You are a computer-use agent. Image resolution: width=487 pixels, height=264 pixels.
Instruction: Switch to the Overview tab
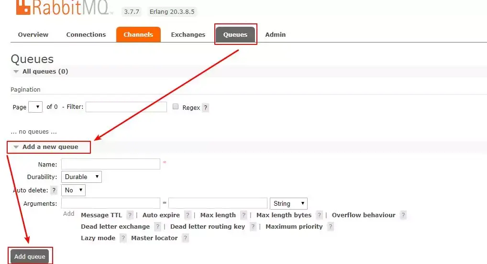click(x=33, y=35)
